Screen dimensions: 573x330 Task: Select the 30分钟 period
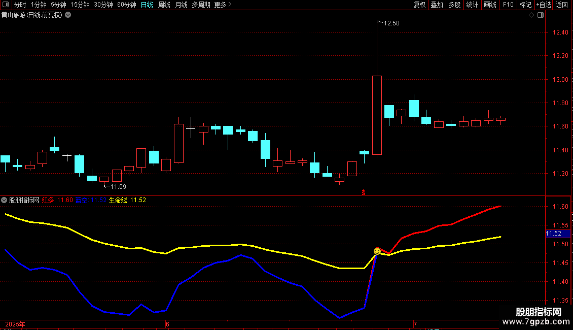coord(103,5)
